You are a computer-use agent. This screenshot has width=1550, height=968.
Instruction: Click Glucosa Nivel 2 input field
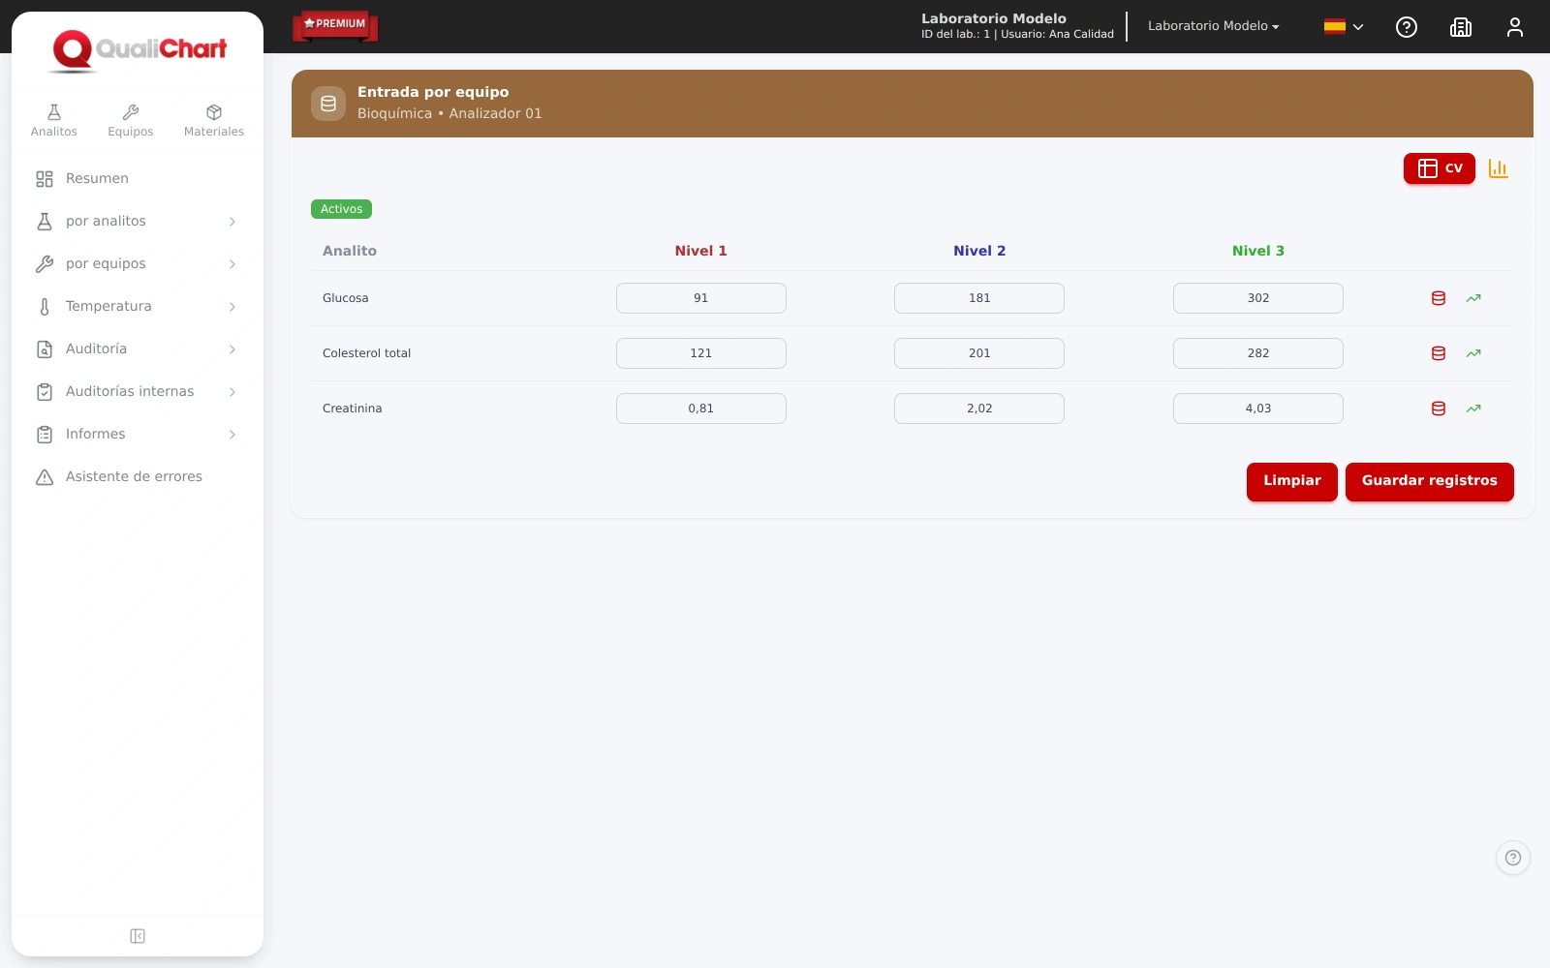pos(979,298)
